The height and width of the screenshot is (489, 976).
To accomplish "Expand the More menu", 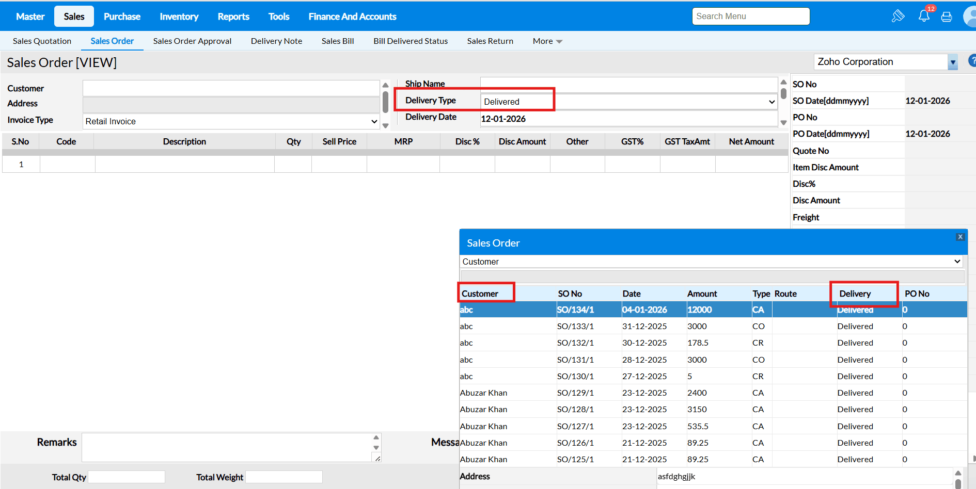I will click(x=547, y=41).
